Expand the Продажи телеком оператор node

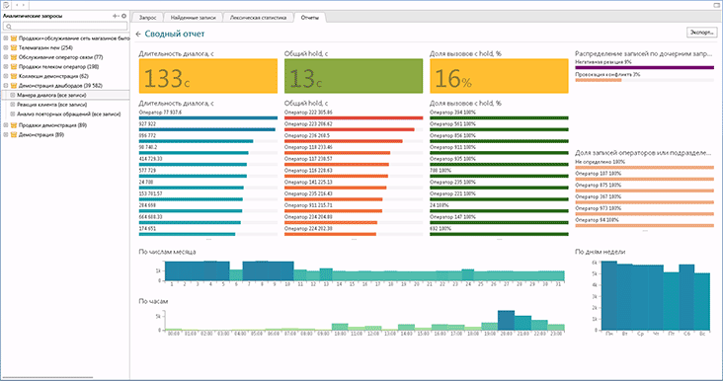(6, 67)
